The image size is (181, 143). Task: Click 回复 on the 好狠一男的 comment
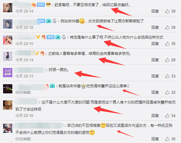[x=155, y=76]
